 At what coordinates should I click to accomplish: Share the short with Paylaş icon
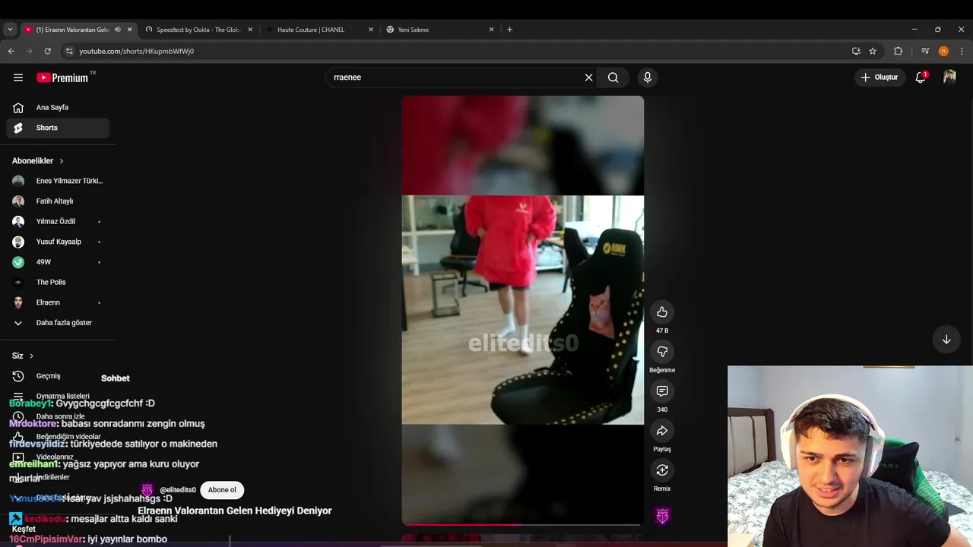click(662, 431)
